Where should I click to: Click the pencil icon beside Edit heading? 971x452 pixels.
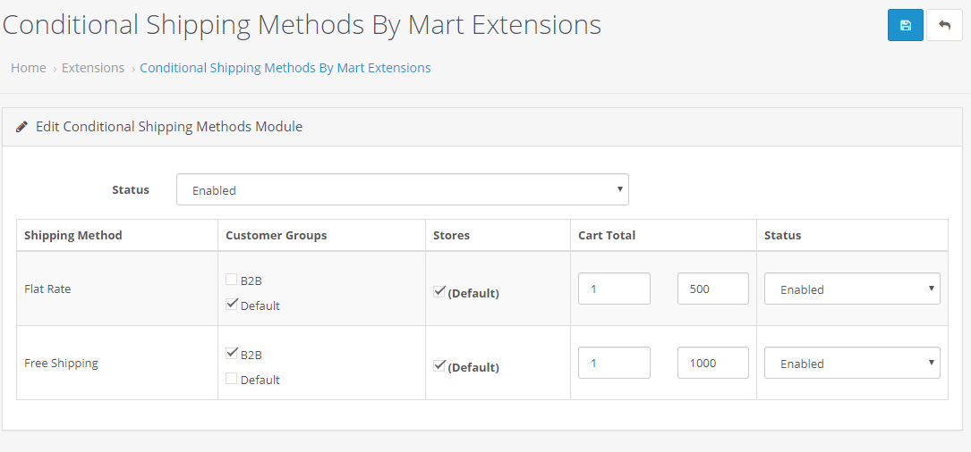click(22, 127)
